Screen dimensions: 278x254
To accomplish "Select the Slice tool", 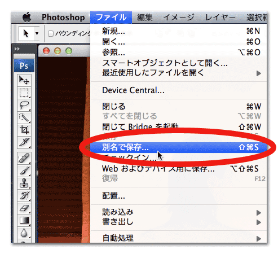I will 24,143.
